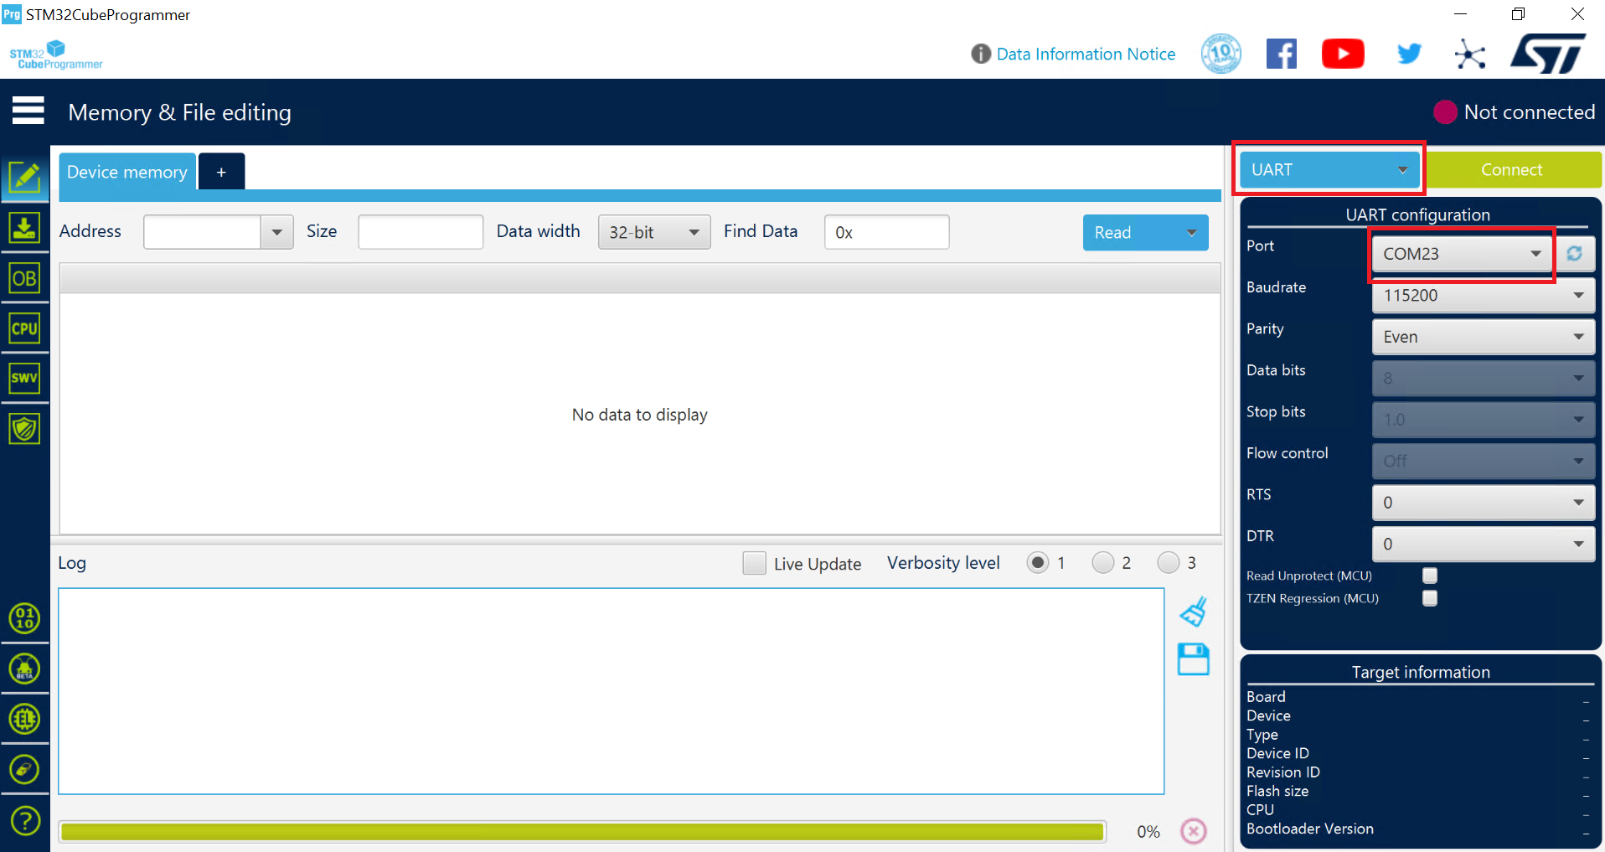Open the ST YouTube channel icon
This screenshot has width=1605, height=852.
pyautogui.click(x=1343, y=54)
